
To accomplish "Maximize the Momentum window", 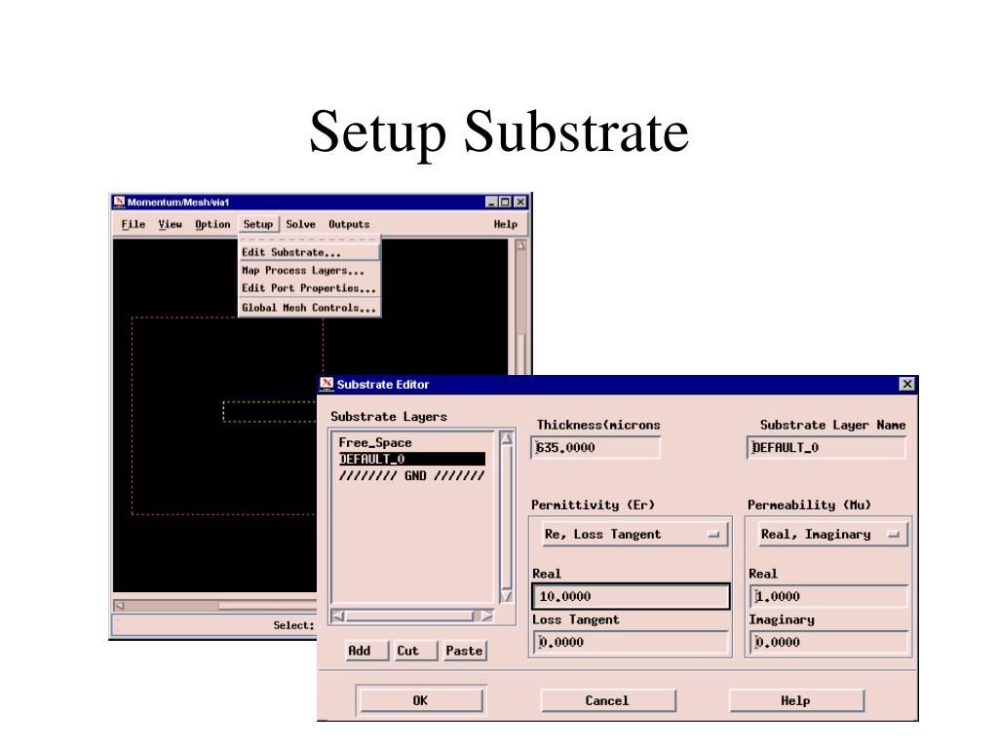I will coord(506,203).
